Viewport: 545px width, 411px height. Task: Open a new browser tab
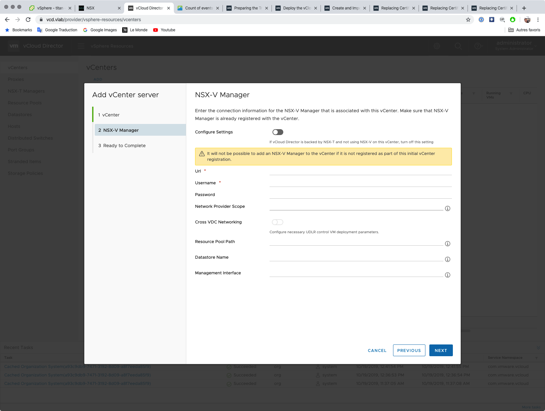[x=524, y=8]
